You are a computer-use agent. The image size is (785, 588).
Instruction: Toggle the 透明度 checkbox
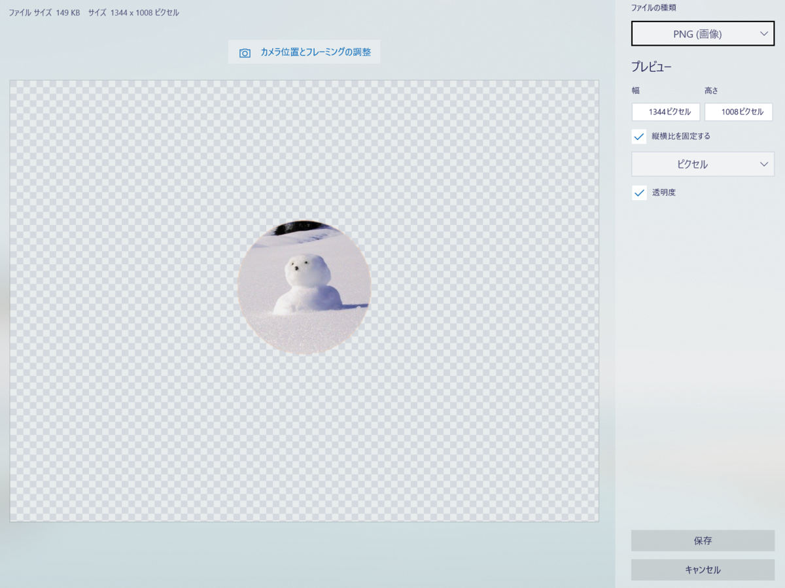point(639,193)
